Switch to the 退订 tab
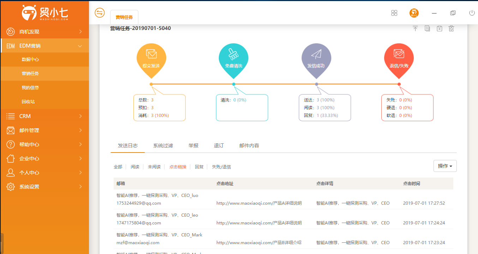 (219, 145)
